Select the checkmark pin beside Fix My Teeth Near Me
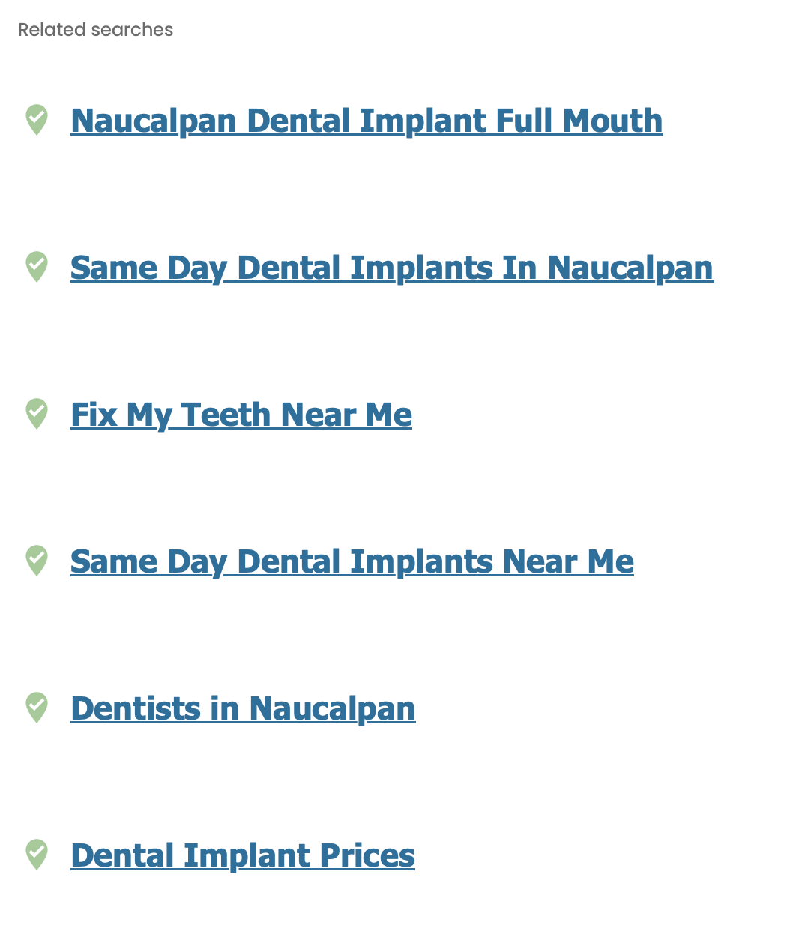The height and width of the screenshot is (931, 796). pos(37,413)
